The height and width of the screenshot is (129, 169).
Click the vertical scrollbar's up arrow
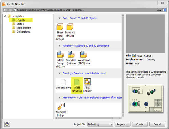click(x=123, y=15)
